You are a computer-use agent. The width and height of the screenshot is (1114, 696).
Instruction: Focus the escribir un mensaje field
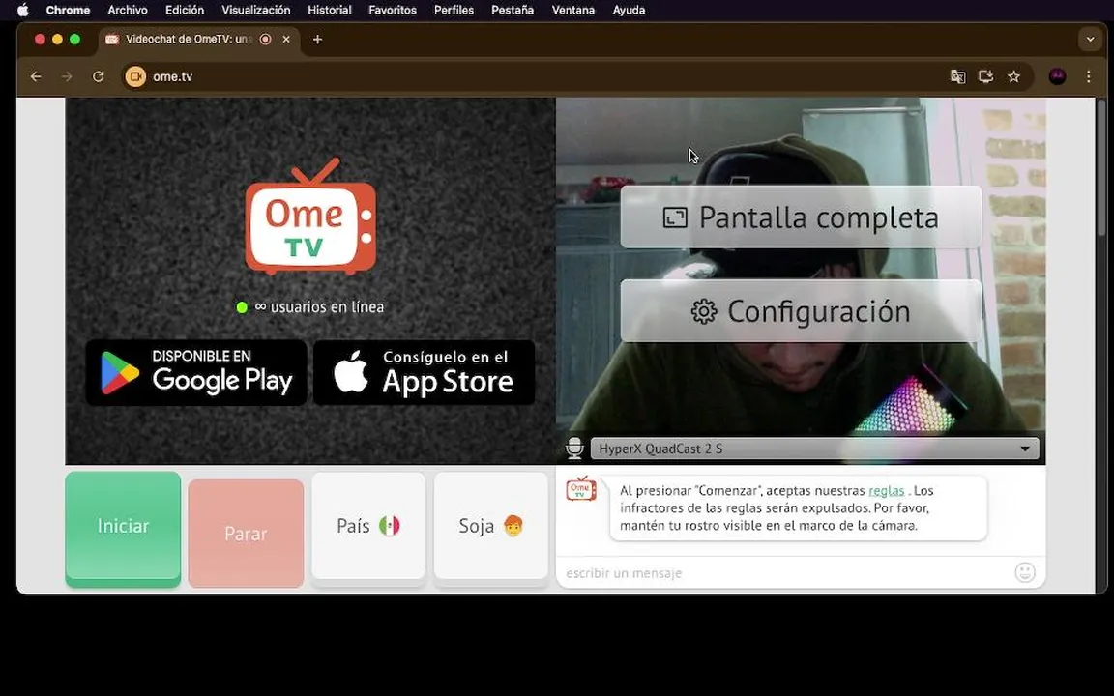pos(785,572)
